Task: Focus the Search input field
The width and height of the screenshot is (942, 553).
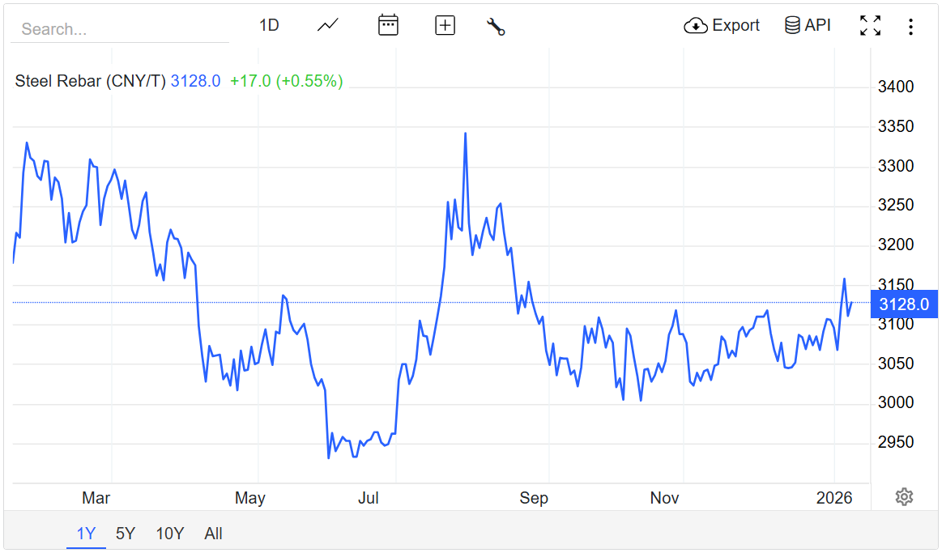Action: point(119,29)
